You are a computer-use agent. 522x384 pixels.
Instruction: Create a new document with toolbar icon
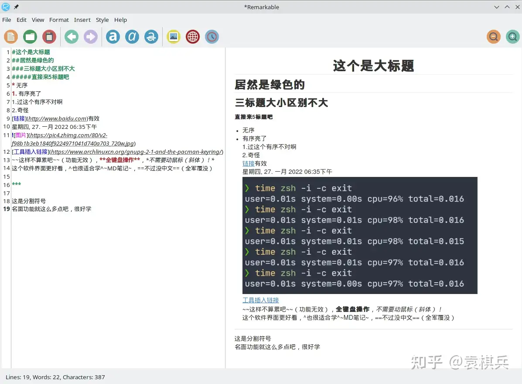pyautogui.click(x=11, y=37)
